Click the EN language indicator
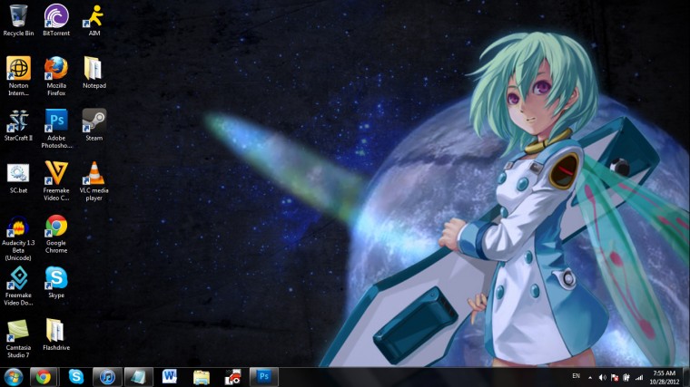The image size is (690, 387). 576,376
